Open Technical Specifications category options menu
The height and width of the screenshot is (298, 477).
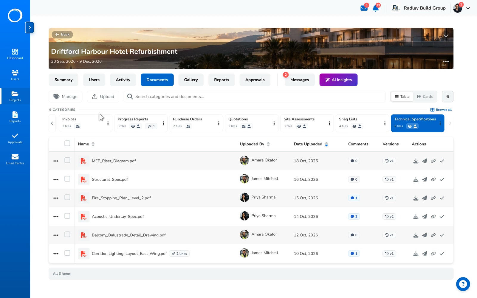[440, 123]
